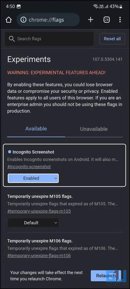Open the M105 flags Default dropdown

pos(33,223)
